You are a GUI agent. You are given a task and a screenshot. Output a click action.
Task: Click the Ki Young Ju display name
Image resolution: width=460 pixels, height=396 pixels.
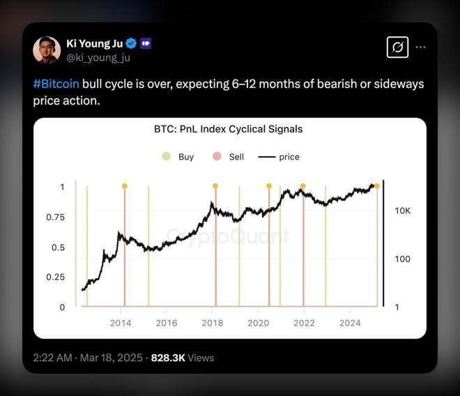point(95,43)
